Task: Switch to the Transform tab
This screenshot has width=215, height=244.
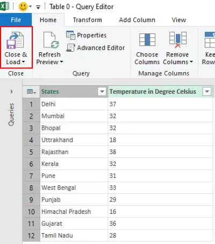Action: pos(88,20)
